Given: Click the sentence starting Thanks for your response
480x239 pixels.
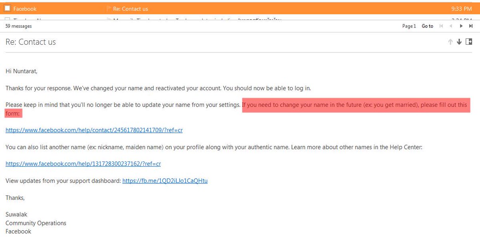Looking at the screenshot, I should pyautogui.click(x=158, y=88).
